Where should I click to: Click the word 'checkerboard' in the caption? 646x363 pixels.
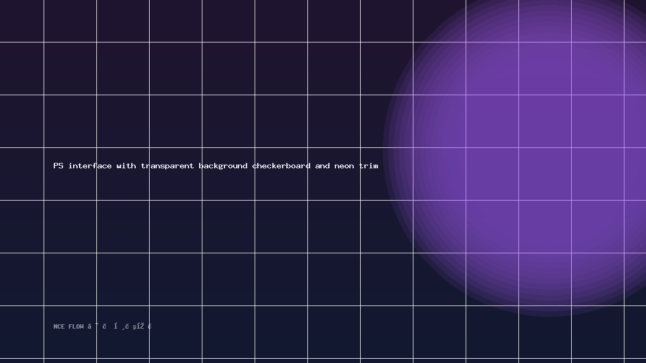pyautogui.click(x=281, y=166)
